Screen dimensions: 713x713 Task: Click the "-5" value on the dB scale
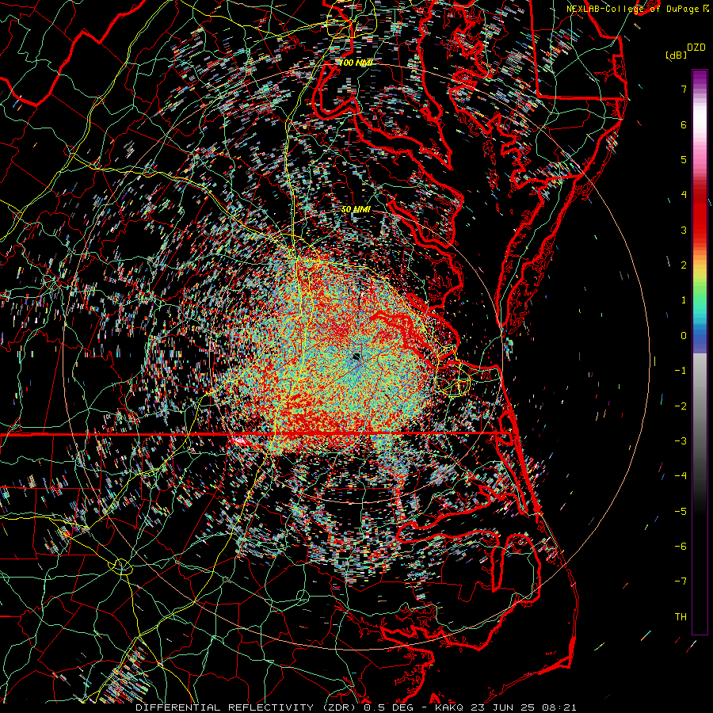click(x=681, y=512)
